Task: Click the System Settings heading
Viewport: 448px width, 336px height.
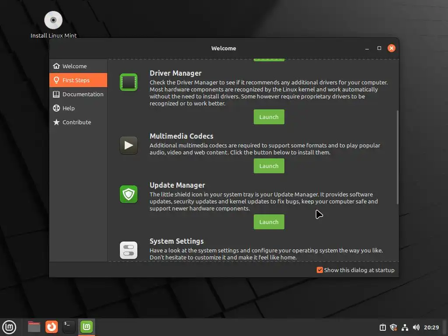Action: 177,241
